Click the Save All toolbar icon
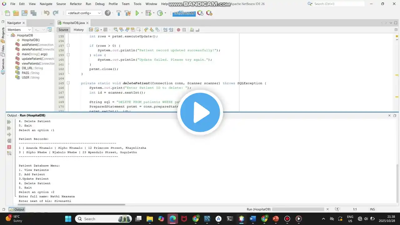Viewport: 400px width, 225px height. tap(33, 13)
